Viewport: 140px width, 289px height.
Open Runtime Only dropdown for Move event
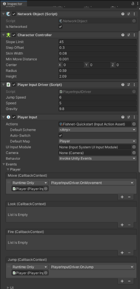pos(30,183)
